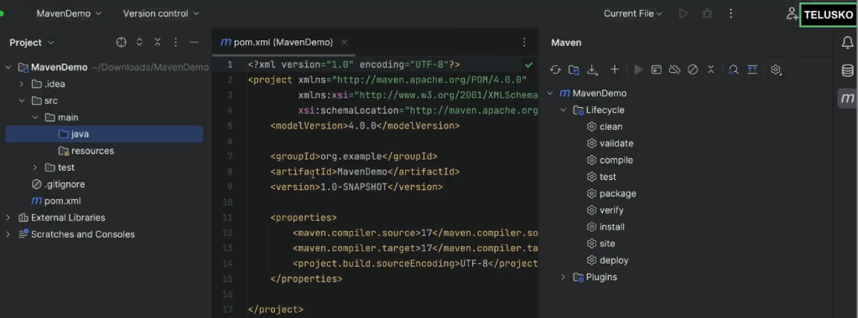The width and height of the screenshot is (858, 318).
Task: Click the Download Sources icon in the Maven toolbar
Action: (x=592, y=69)
